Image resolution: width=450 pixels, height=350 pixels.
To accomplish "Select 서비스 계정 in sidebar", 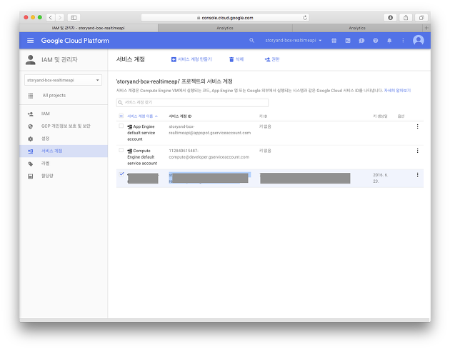I will [64, 151].
